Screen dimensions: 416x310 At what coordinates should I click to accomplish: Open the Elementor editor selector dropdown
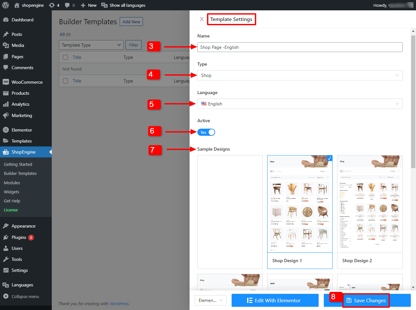tap(211, 300)
